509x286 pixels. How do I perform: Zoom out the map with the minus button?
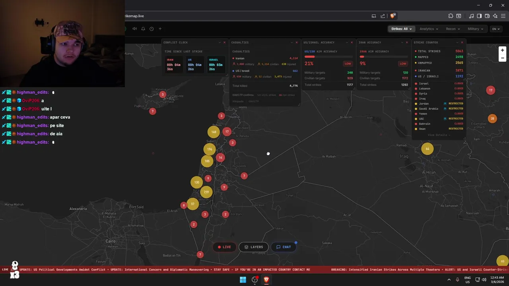click(x=502, y=58)
